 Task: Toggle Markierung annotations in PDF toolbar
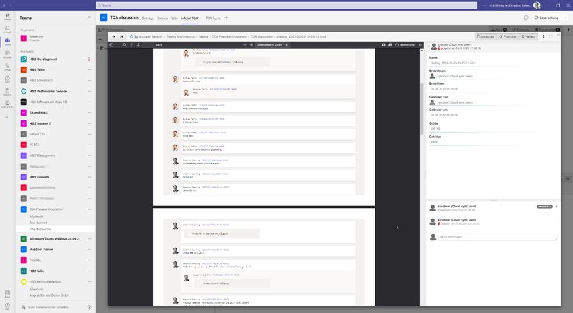coord(404,45)
